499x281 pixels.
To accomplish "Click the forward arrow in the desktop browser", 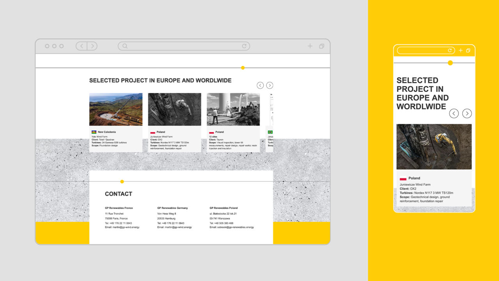I will 92,46.
